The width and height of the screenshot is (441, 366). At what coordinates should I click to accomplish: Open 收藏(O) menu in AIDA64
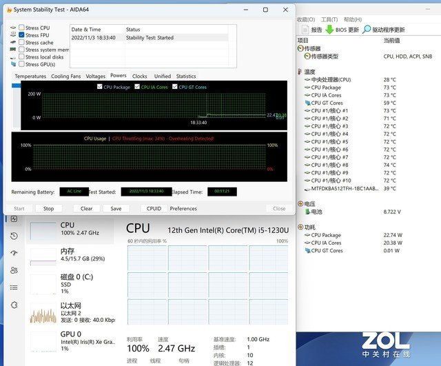(x=306, y=19)
